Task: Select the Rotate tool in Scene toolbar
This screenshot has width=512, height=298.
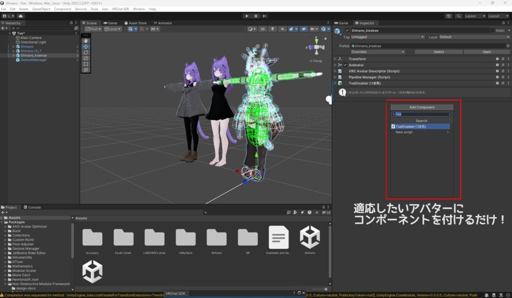Action: click(x=86, y=52)
